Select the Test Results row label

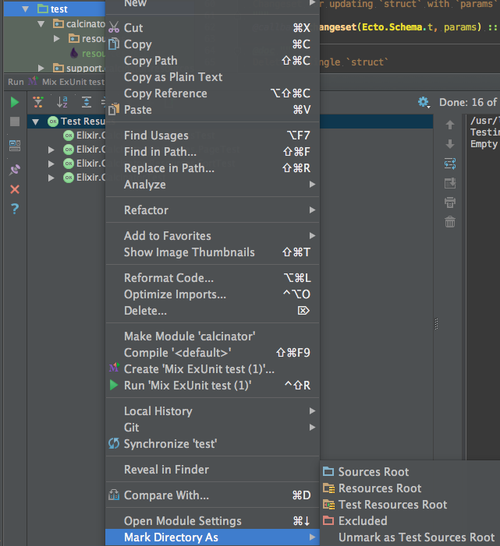83,122
